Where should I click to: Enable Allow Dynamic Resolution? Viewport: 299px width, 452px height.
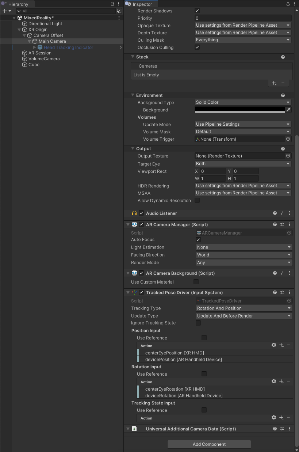coord(197,200)
